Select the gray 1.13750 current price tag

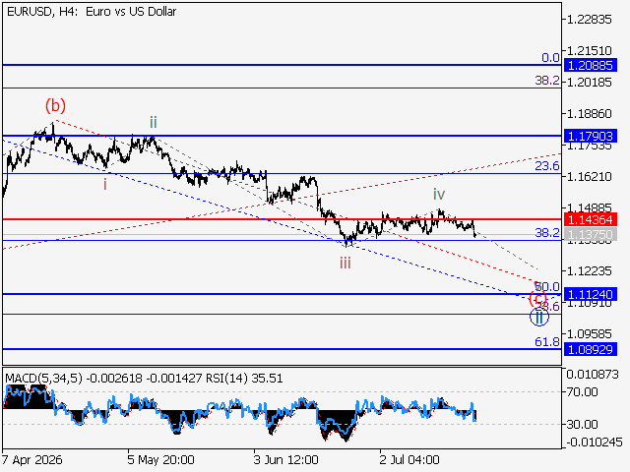point(590,234)
